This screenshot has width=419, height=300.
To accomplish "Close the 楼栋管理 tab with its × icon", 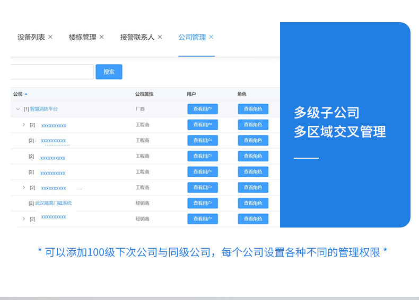I will coord(101,37).
